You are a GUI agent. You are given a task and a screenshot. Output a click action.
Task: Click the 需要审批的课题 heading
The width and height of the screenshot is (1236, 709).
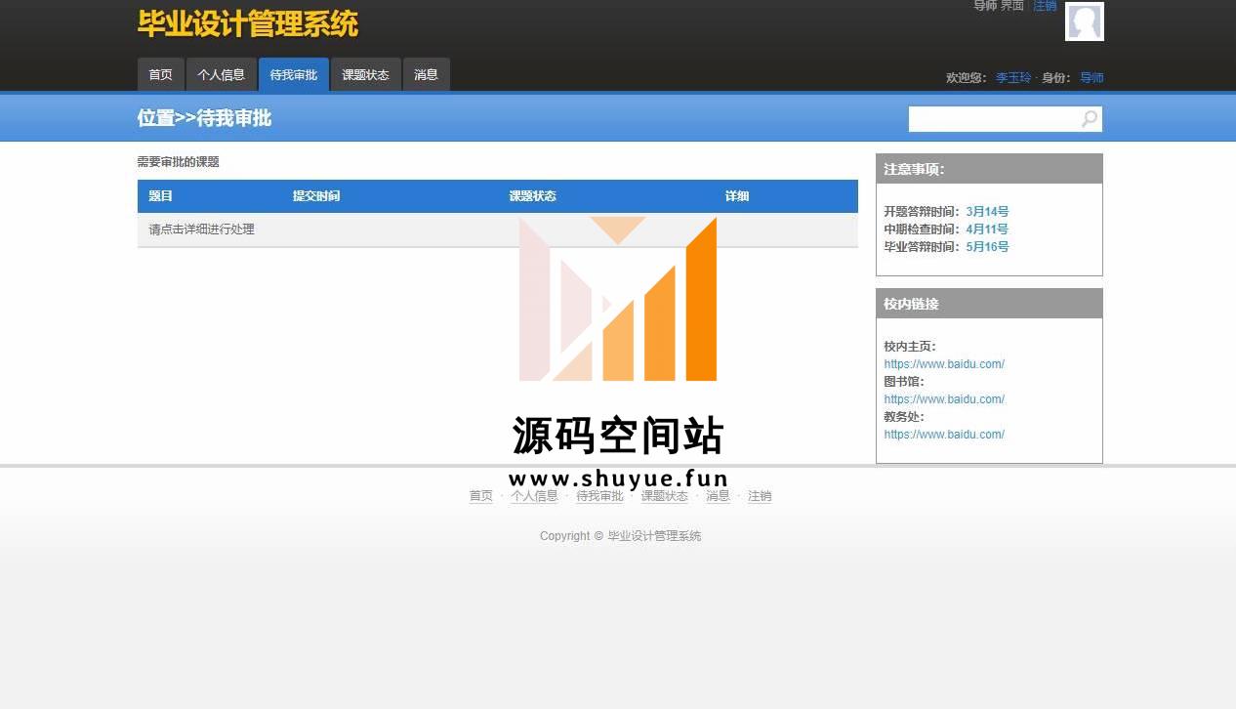pyautogui.click(x=179, y=162)
